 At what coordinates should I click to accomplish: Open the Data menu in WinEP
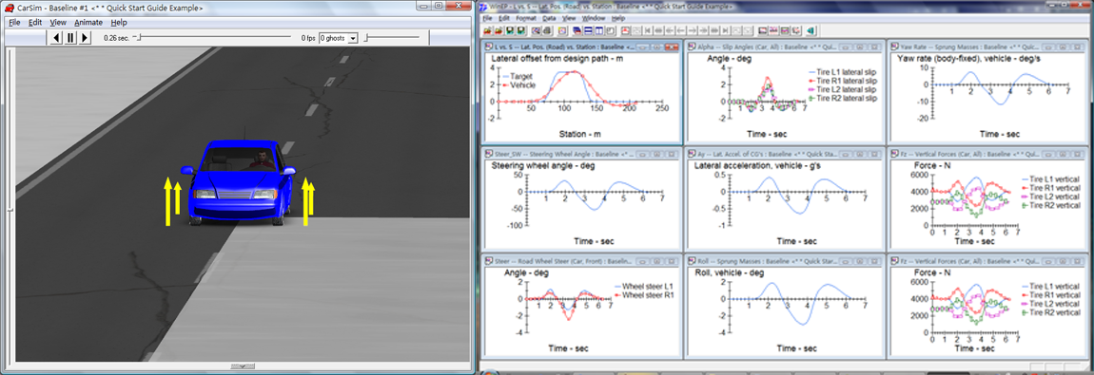tap(549, 17)
